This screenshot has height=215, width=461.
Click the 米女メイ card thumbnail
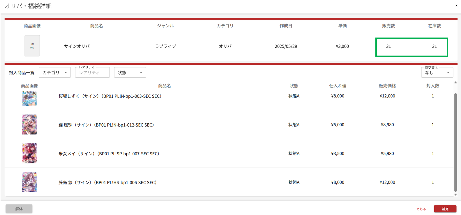[29, 153]
